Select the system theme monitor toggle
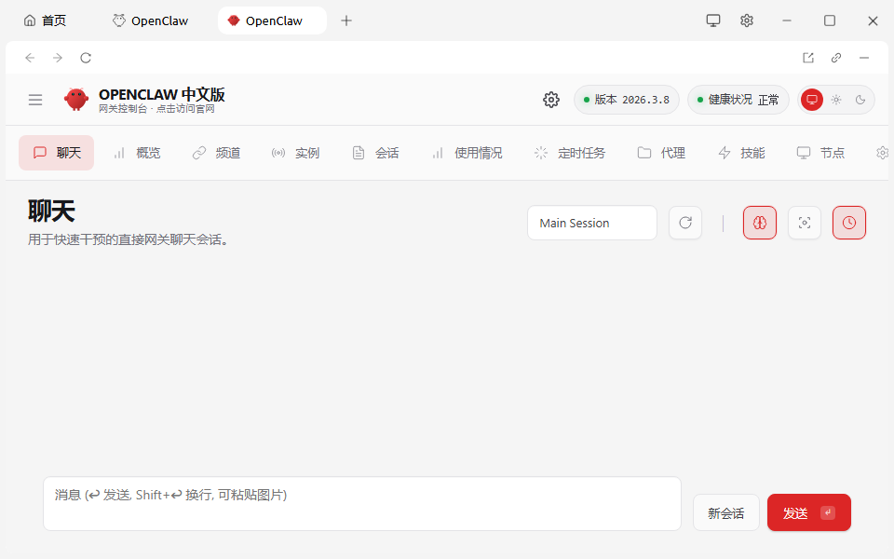This screenshot has width=894, height=559. [x=813, y=100]
